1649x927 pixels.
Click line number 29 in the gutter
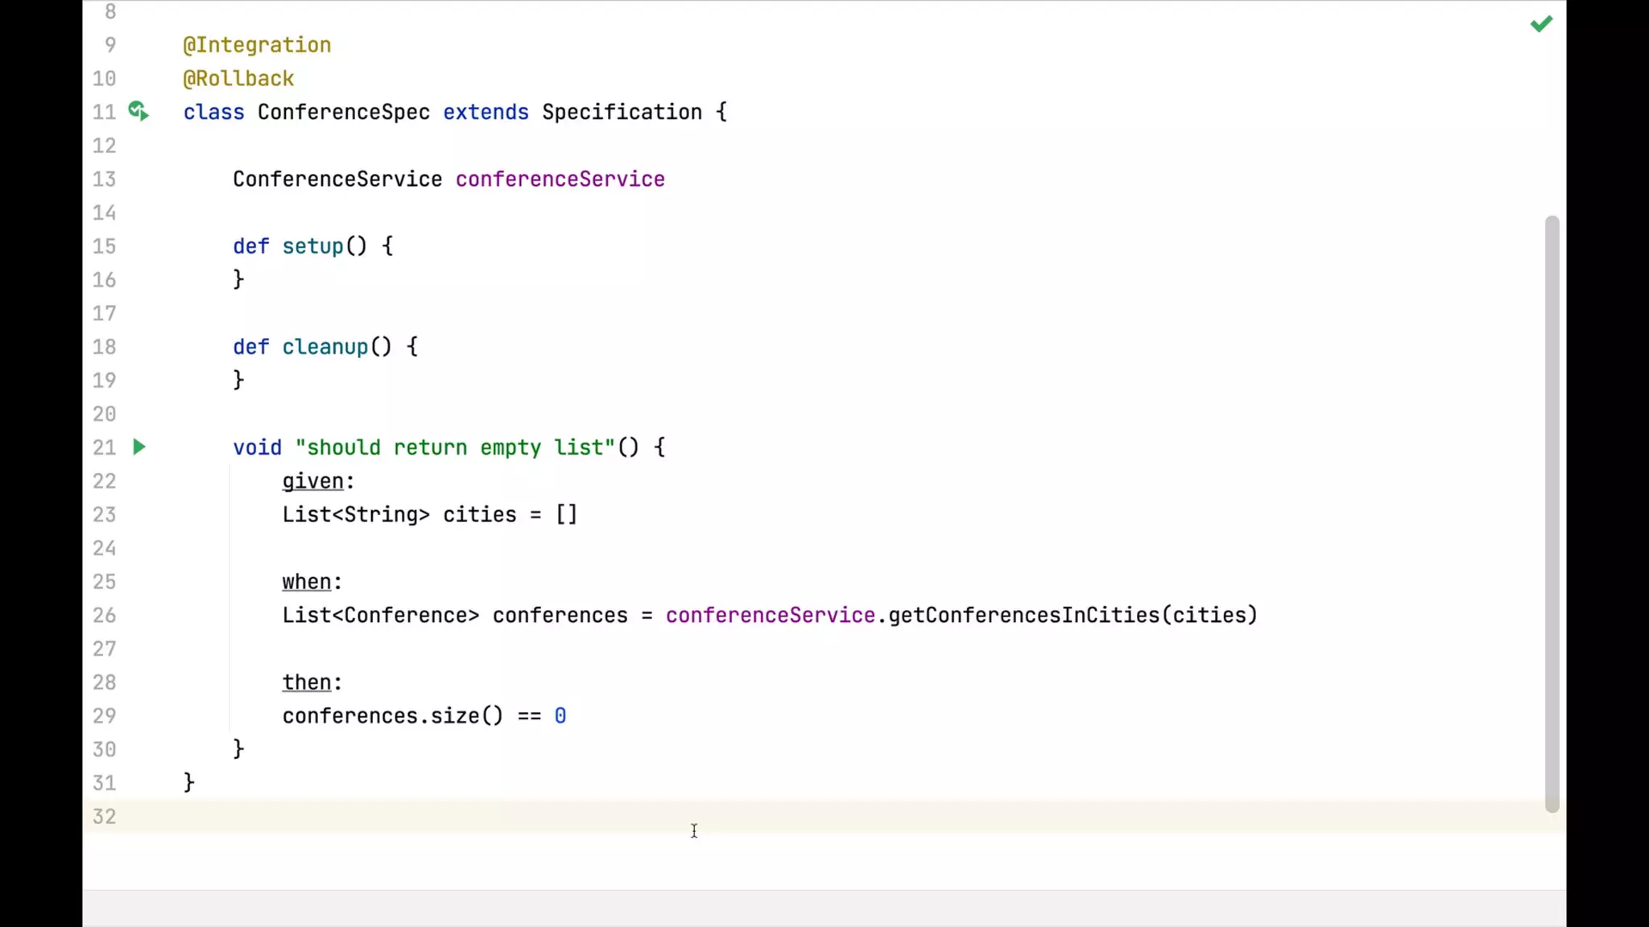coord(104,715)
